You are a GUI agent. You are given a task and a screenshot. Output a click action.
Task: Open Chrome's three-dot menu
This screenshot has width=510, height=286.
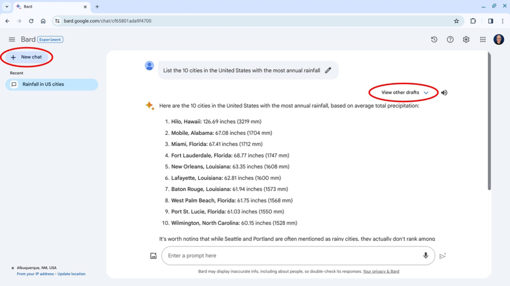coord(503,21)
